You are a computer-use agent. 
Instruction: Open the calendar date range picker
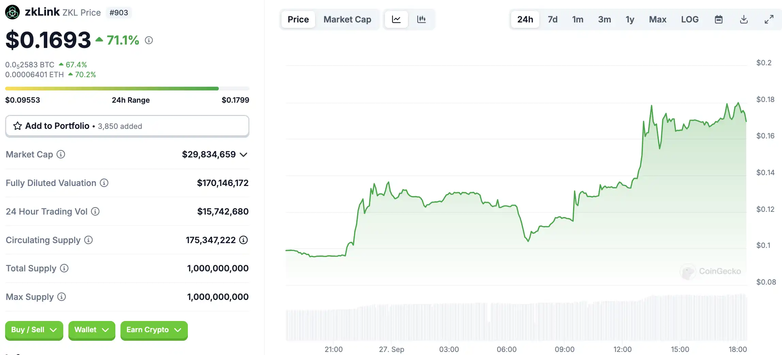(x=719, y=19)
